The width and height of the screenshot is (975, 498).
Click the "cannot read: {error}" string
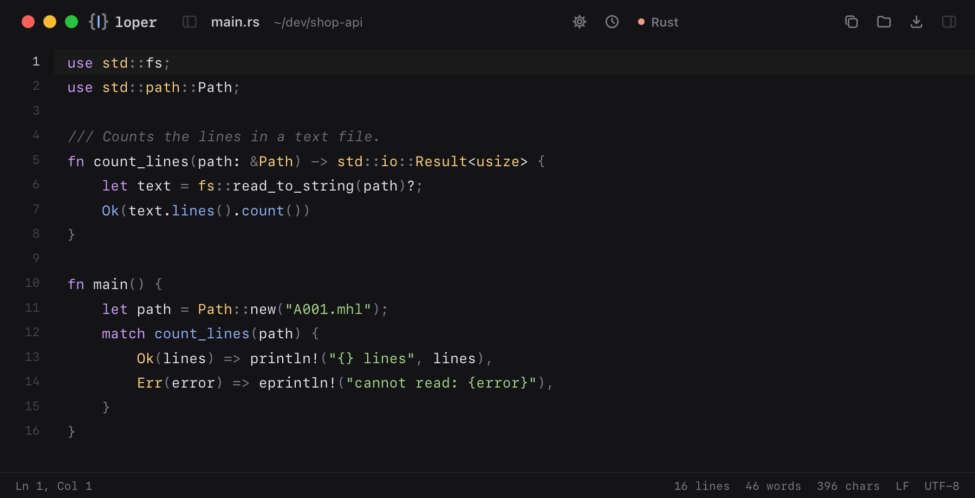[441, 383]
